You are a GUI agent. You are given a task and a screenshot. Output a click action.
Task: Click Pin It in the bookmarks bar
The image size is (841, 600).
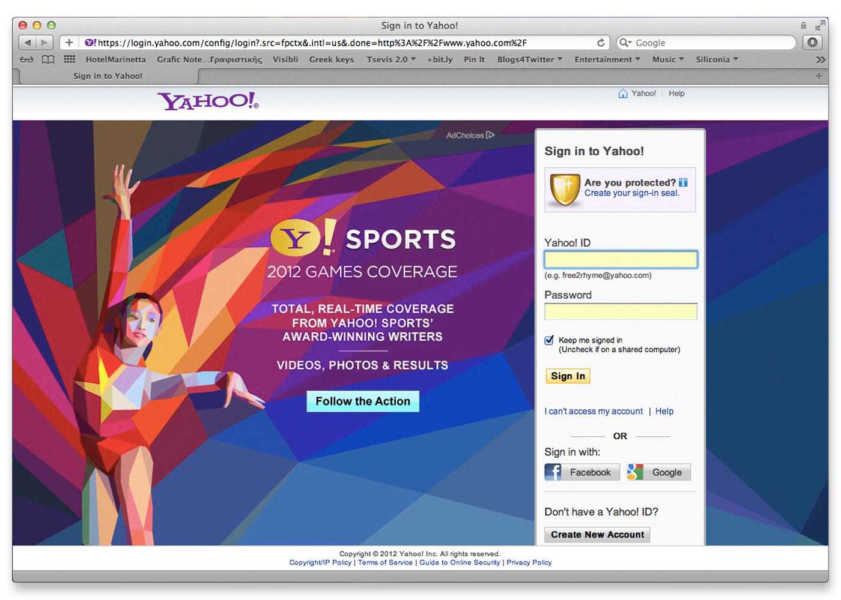tap(474, 59)
